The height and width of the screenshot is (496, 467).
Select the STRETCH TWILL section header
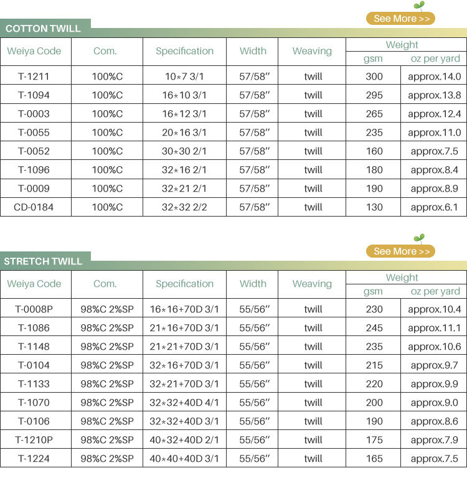[x=44, y=261]
